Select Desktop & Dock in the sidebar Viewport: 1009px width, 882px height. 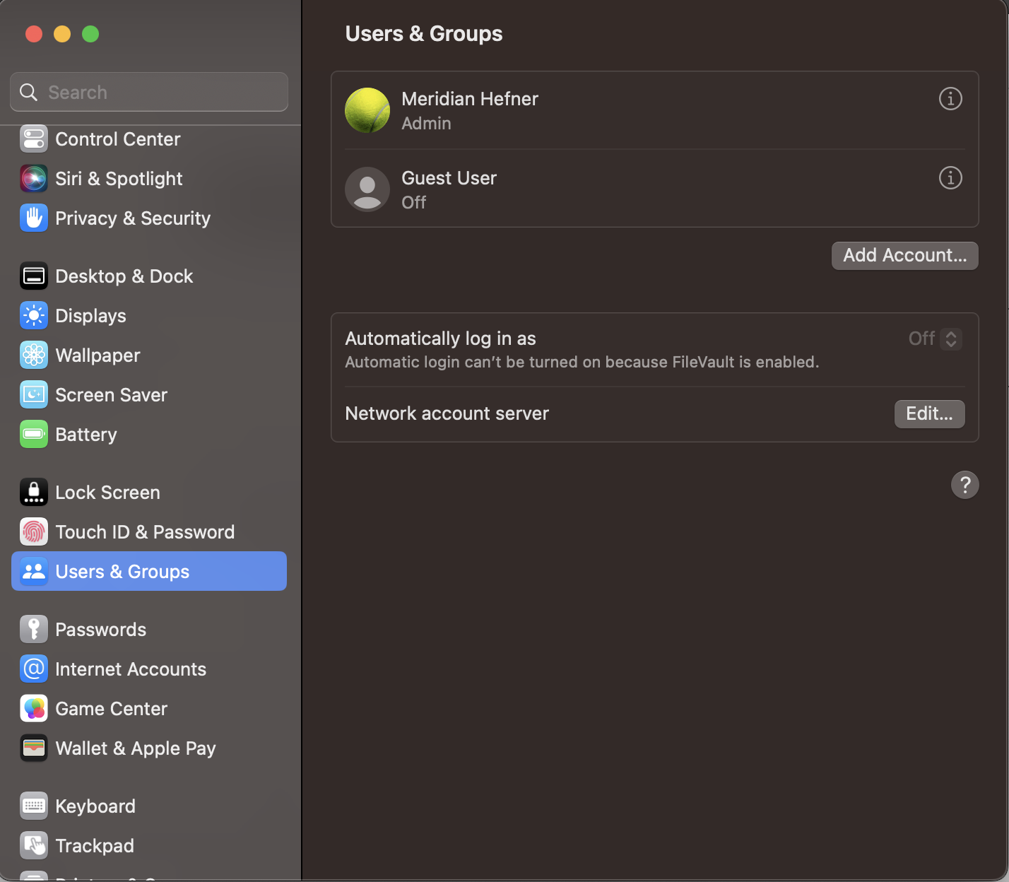(x=124, y=276)
